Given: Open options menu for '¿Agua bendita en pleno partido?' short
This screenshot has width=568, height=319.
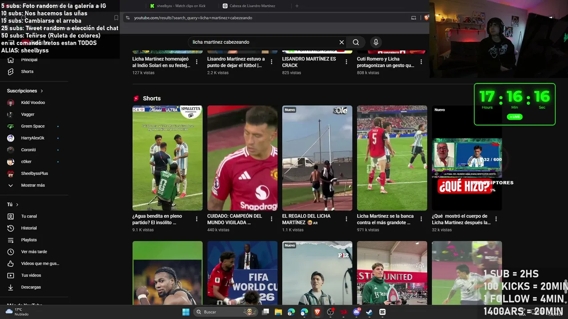Looking at the screenshot, I should click(x=197, y=219).
